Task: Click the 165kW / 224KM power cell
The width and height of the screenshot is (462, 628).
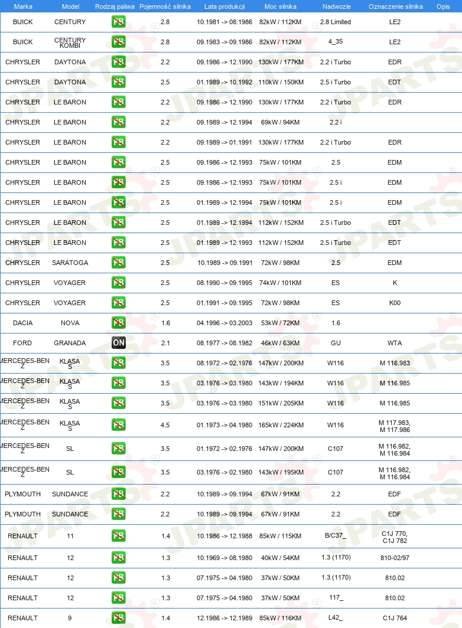Action: coord(281,424)
